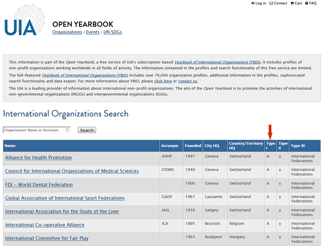
Task: Sort by the Name column header
Action: click(81, 146)
